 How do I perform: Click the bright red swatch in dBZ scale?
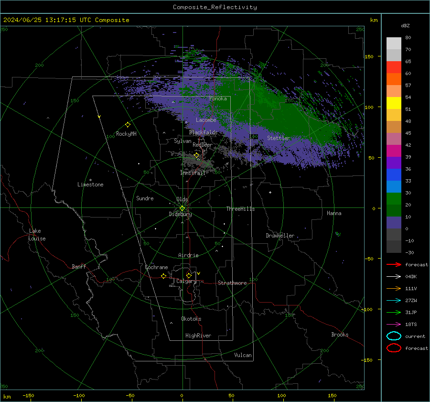pos(394,67)
